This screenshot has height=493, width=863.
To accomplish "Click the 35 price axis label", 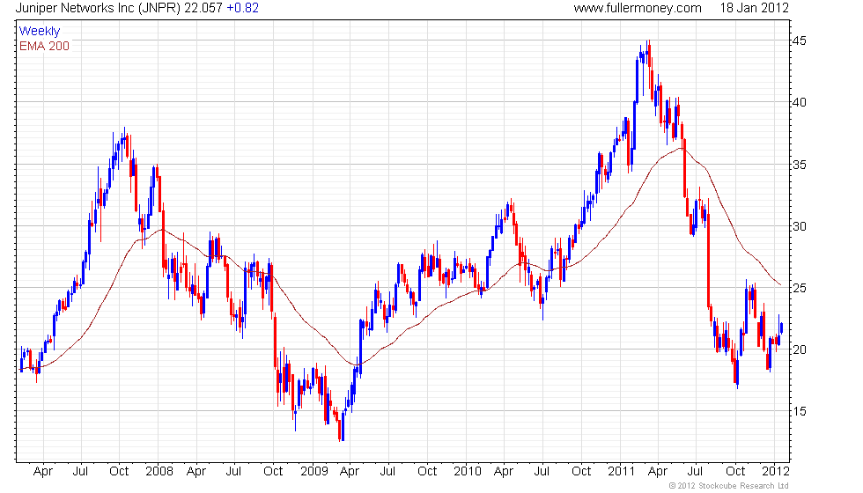I will point(800,165).
